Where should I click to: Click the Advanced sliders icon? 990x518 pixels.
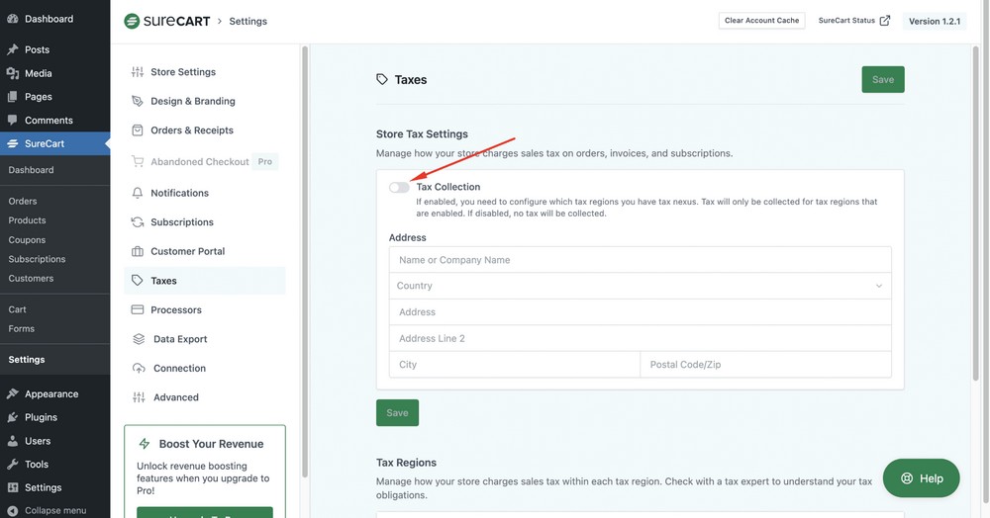(139, 397)
